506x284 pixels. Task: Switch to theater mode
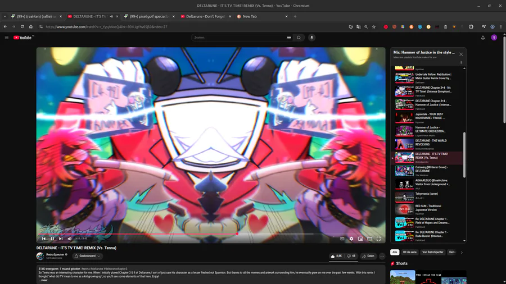tap(369, 239)
